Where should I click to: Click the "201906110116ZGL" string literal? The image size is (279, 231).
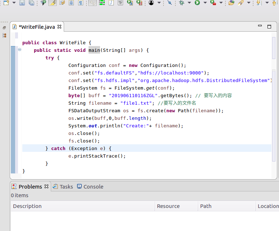tap(133, 95)
